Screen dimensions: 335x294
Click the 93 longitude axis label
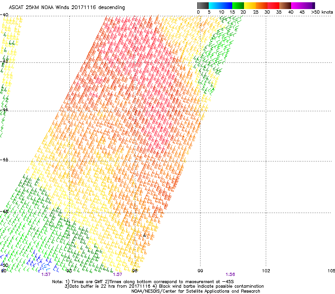pyautogui.click(x=69, y=271)
